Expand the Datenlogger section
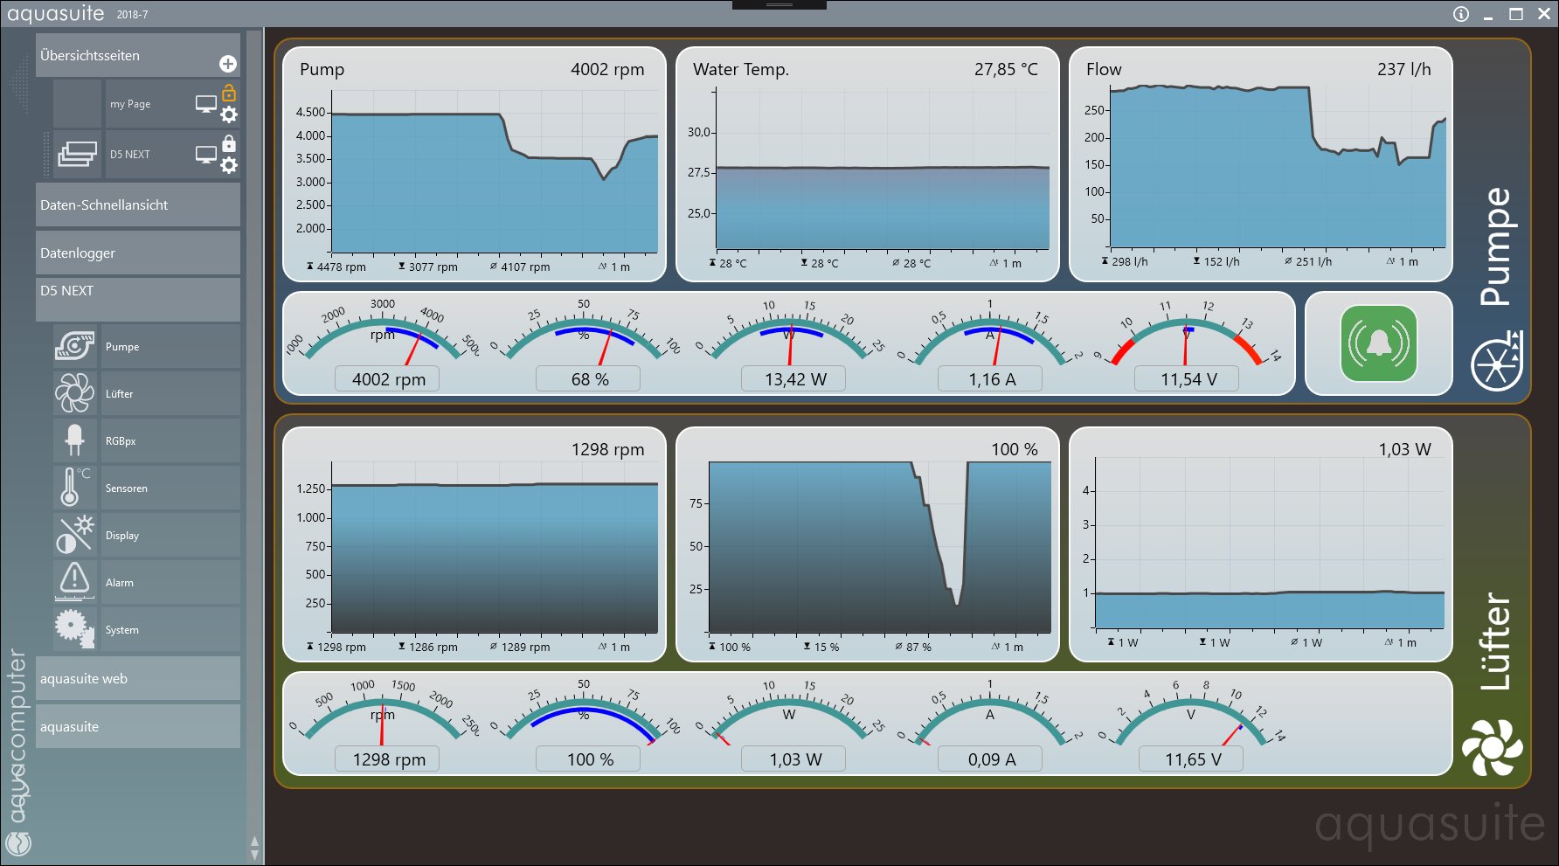The width and height of the screenshot is (1559, 866). pyautogui.click(x=137, y=253)
